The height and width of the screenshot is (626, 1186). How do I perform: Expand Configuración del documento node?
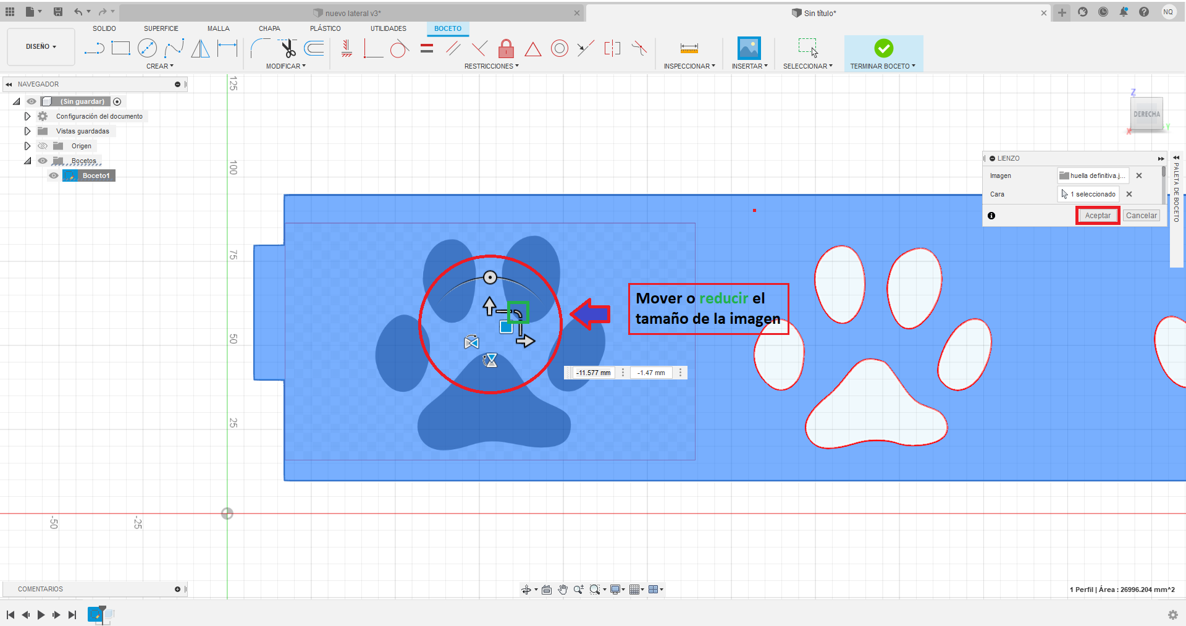point(27,116)
